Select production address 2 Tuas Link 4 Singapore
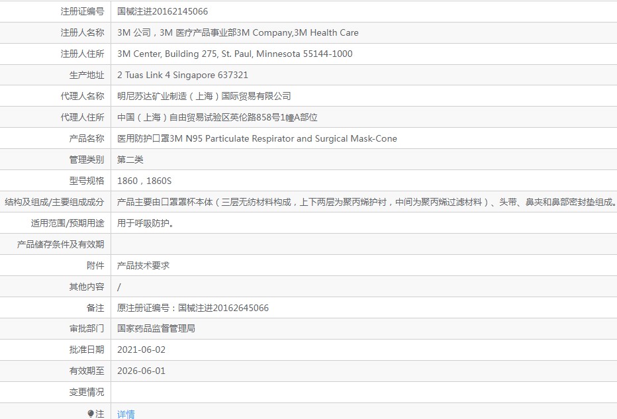This screenshot has width=617, height=419. [x=183, y=75]
